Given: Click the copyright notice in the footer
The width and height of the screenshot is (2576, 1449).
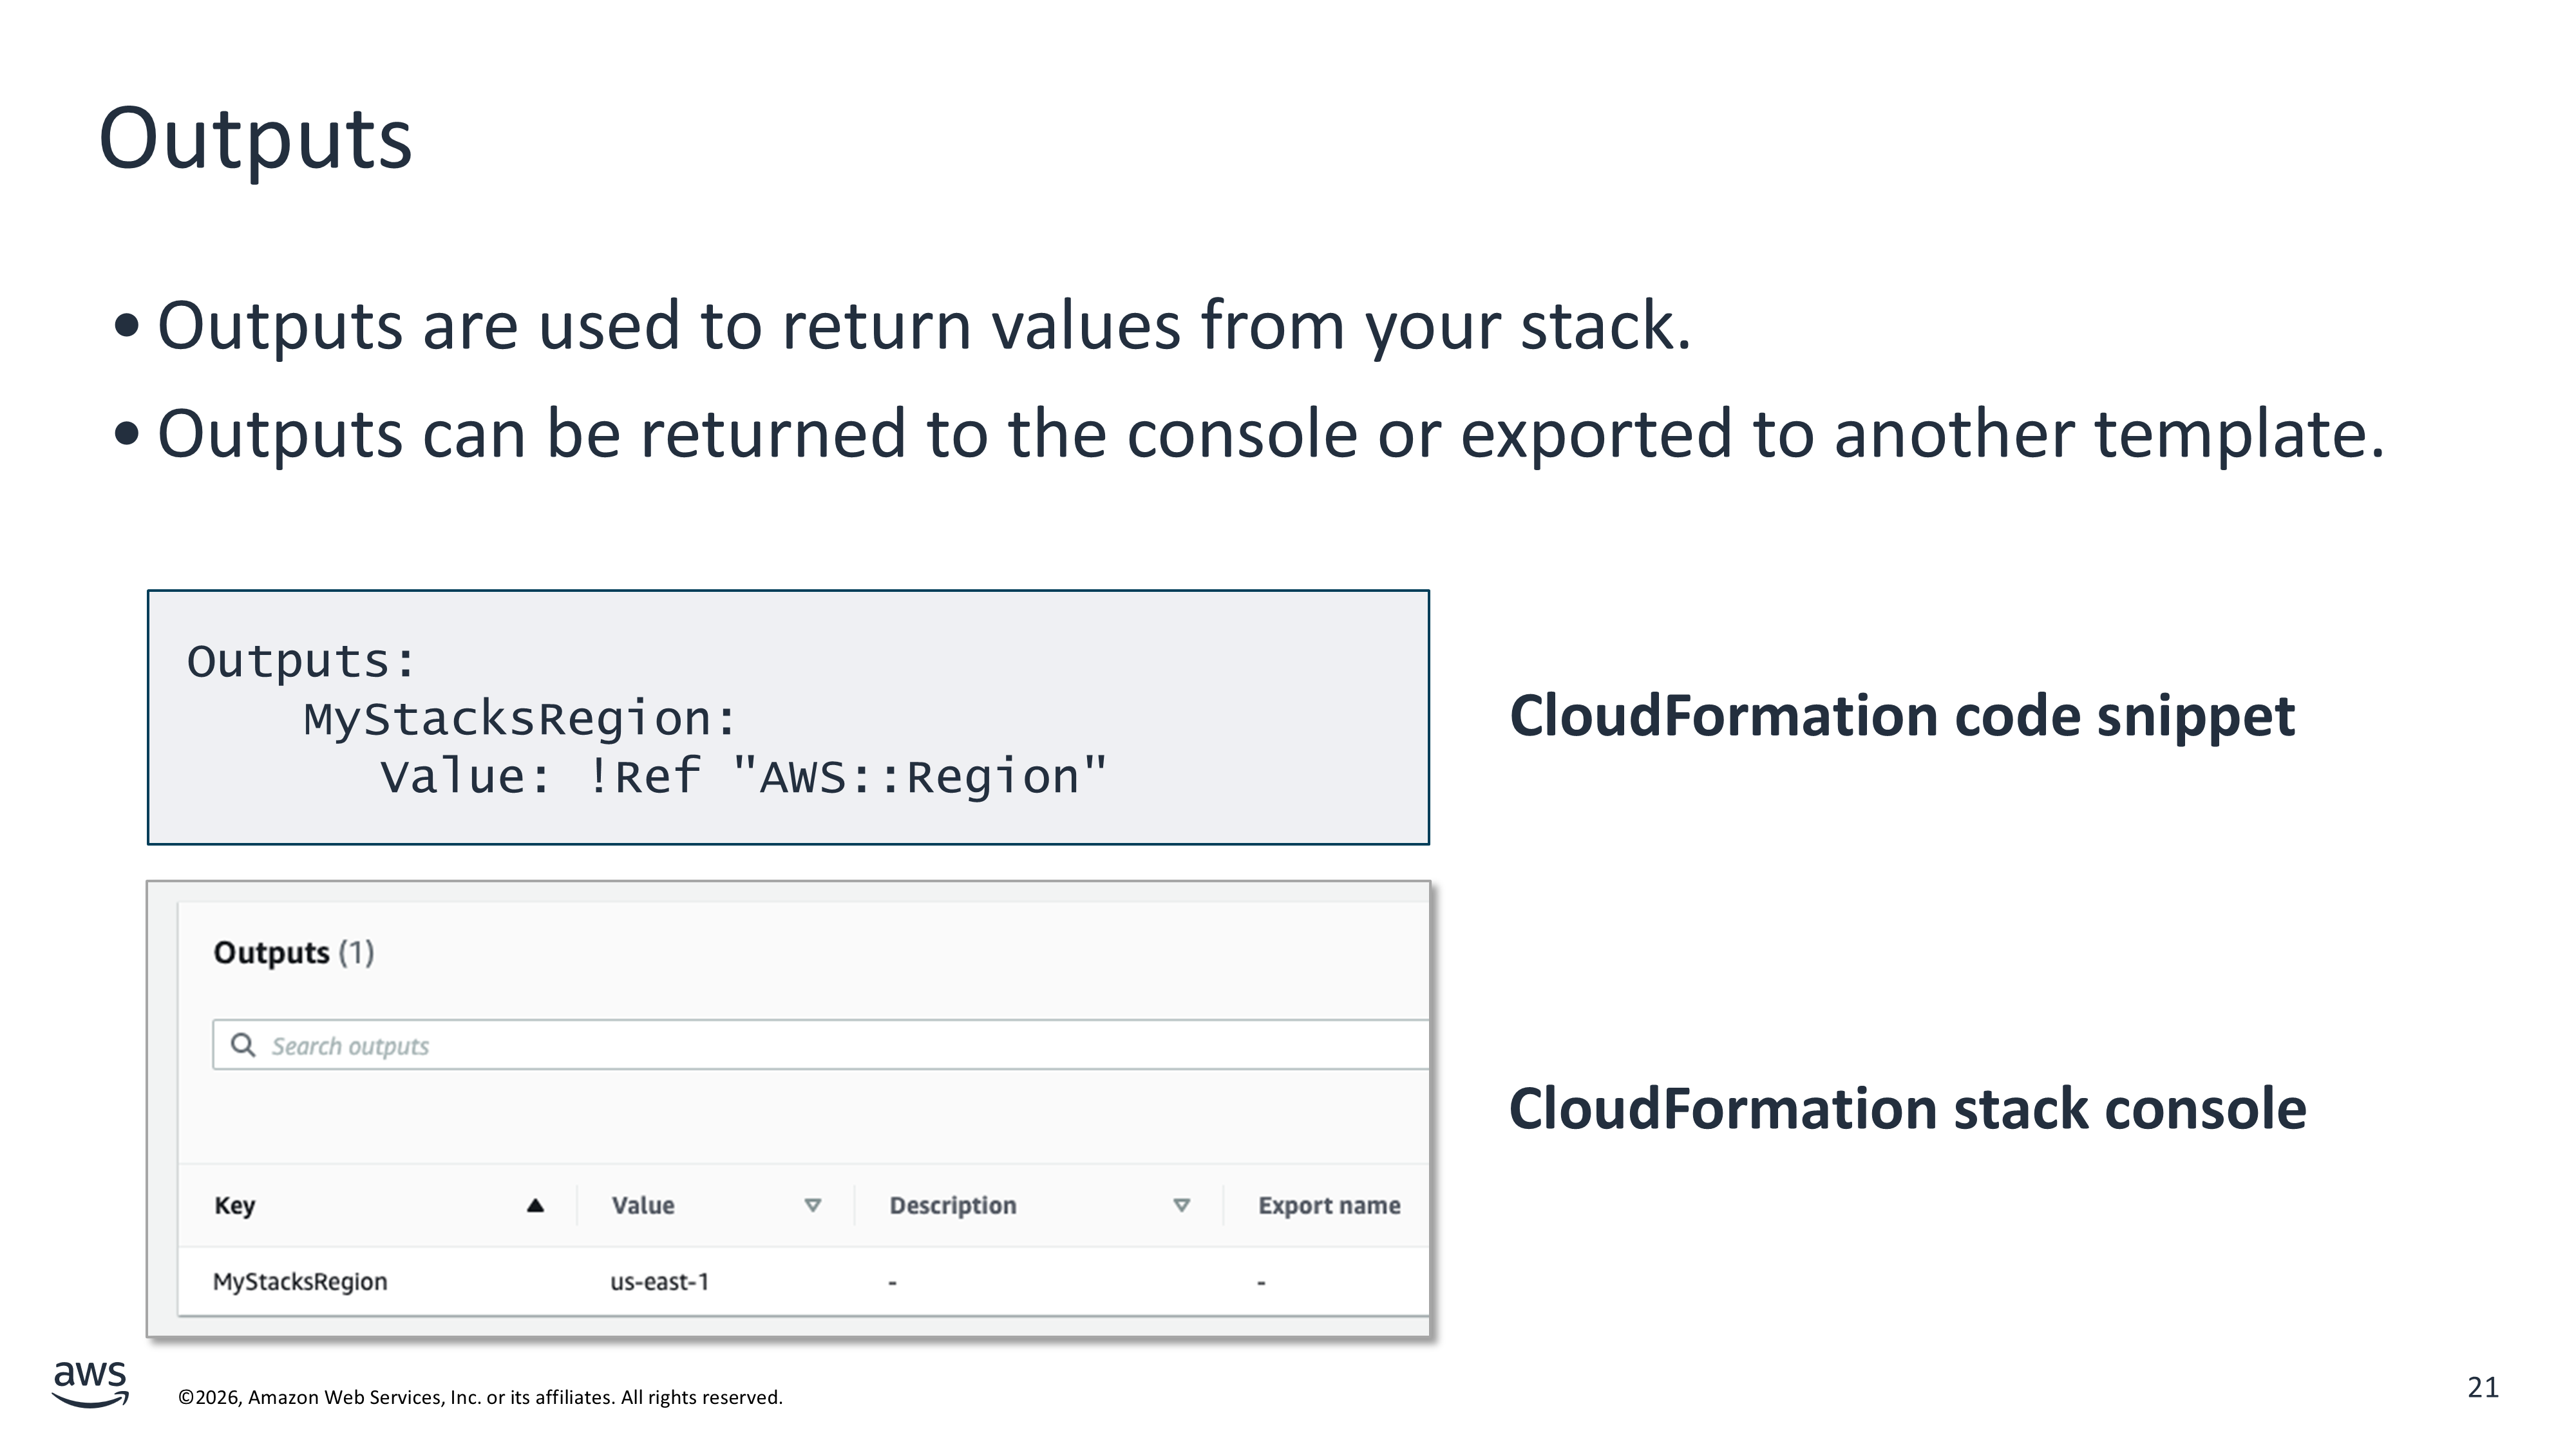Looking at the screenshot, I should click(x=480, y=1397).
